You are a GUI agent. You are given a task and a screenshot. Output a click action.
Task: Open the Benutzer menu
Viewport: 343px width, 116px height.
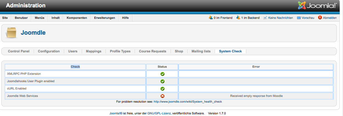(21, 18)
